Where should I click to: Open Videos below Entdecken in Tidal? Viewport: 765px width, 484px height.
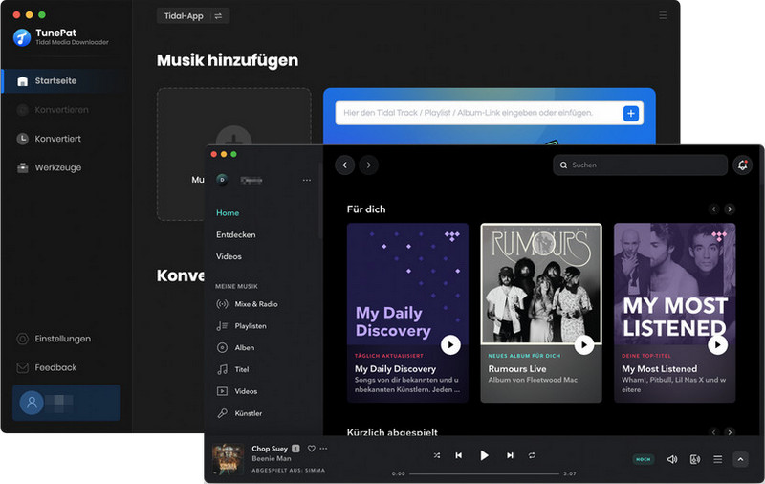(229, 256)
